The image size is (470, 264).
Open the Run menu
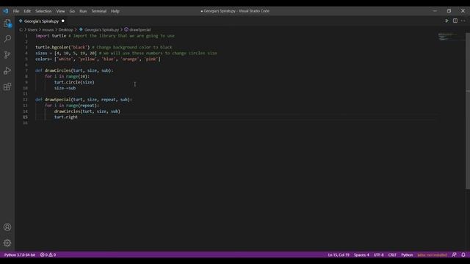(x=83, y=11)
